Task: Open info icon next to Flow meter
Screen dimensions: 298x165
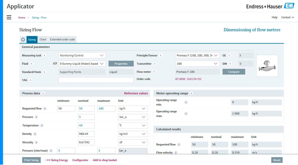Action: click(154, 72)
